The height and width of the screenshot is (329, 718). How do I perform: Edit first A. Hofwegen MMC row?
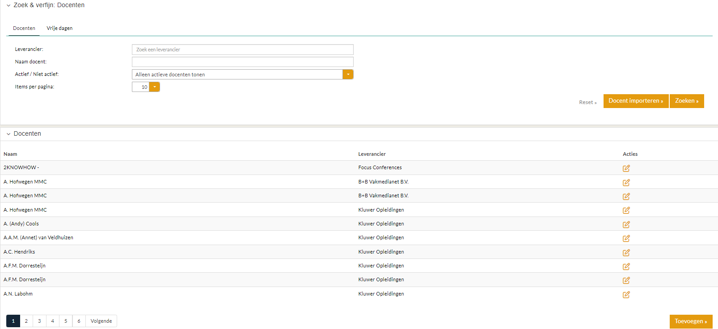626,183
